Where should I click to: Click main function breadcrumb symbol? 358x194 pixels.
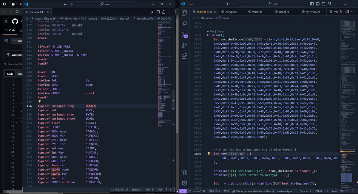(x=223, y=18)
